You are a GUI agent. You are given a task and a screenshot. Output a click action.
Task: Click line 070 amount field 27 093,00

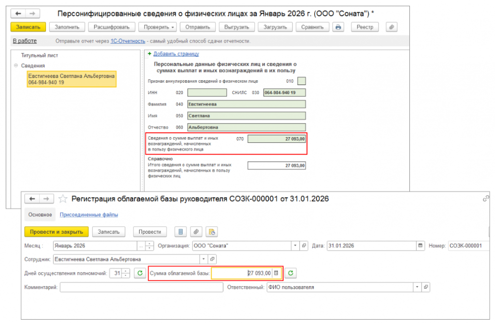coord(277,139)
